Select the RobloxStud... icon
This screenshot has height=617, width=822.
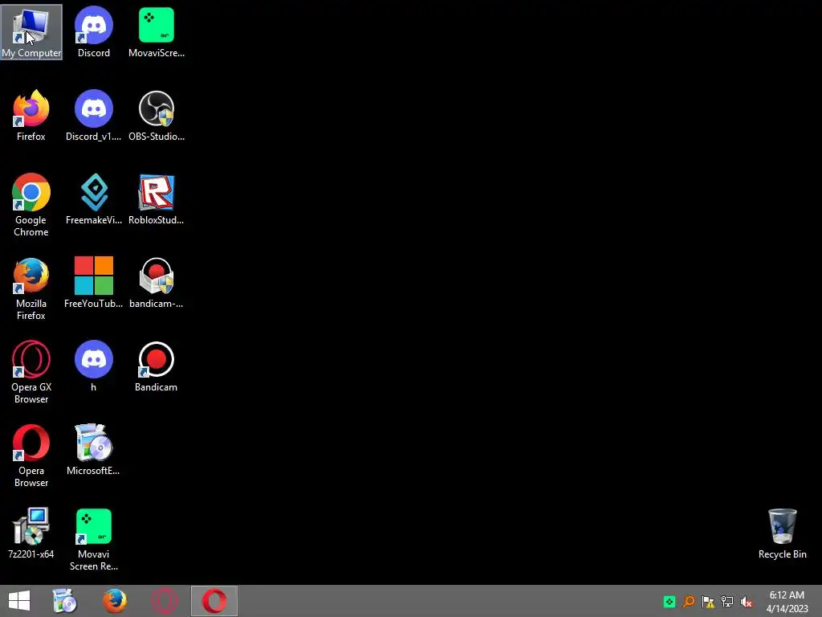(157, 199)
